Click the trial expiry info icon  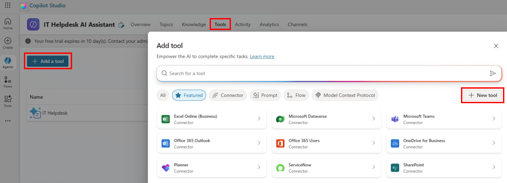click(x=28, y=41)
